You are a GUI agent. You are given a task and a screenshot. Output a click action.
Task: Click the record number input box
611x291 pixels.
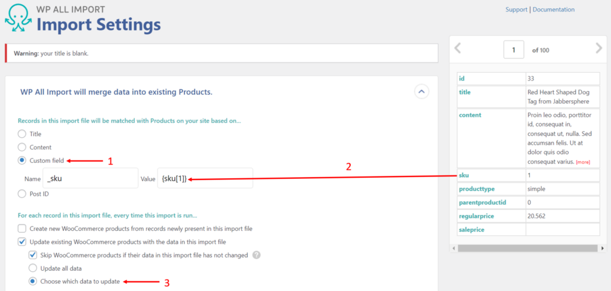[x=514, y=50]
